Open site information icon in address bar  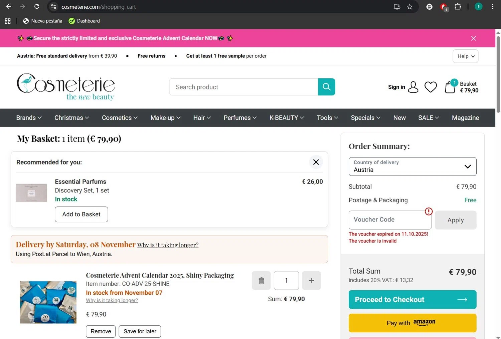[x=53, y=7]
